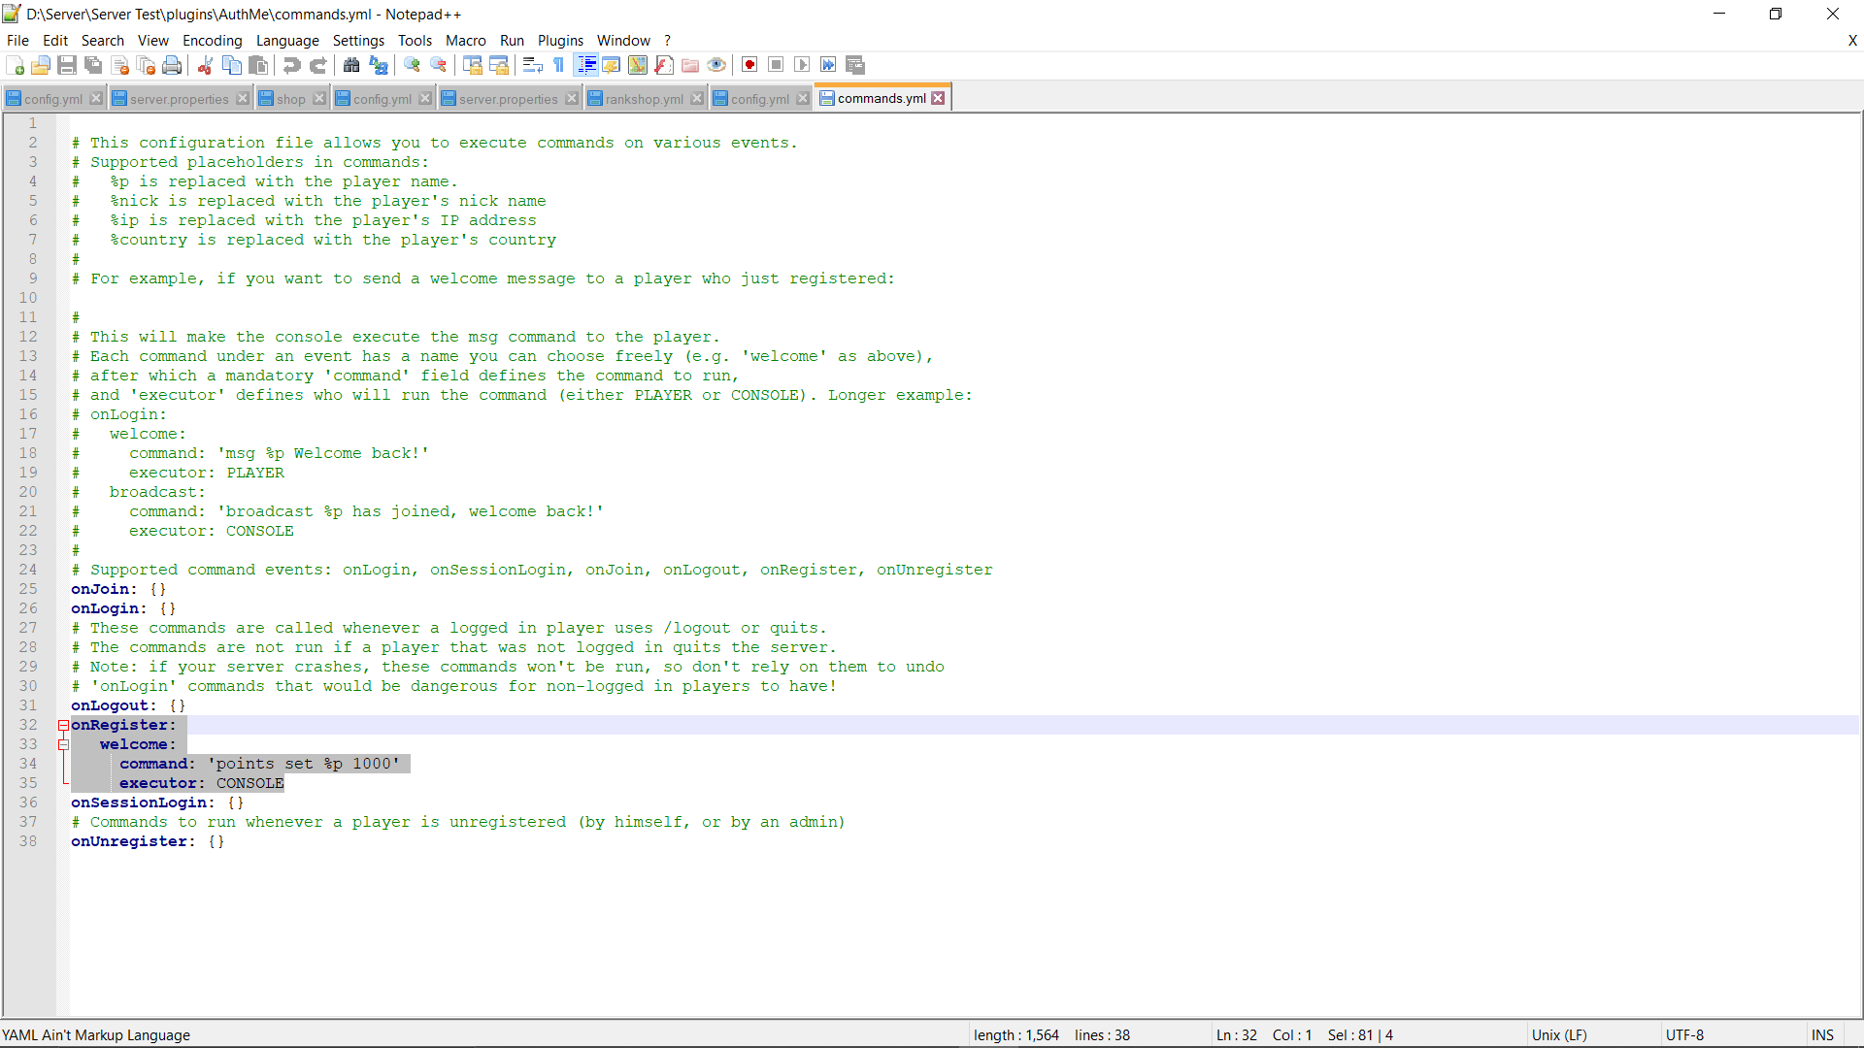Toggle Show All Characters pilcrow icon

pos(559,65)
